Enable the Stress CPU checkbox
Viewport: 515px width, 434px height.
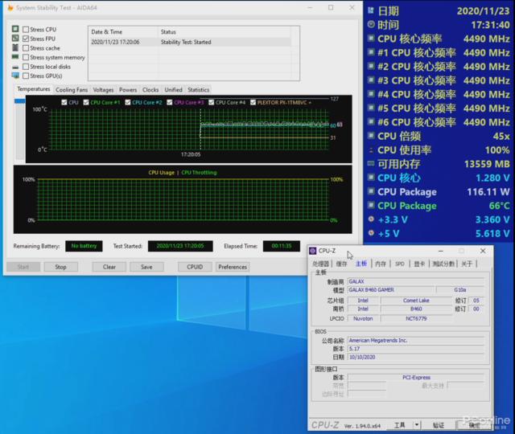pyautogui.click(x=26, y=30)
